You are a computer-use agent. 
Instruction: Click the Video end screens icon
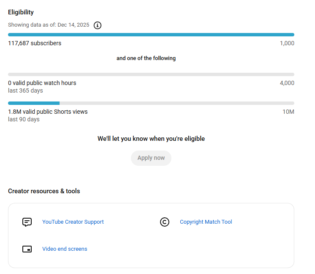[x=27, y=249]
